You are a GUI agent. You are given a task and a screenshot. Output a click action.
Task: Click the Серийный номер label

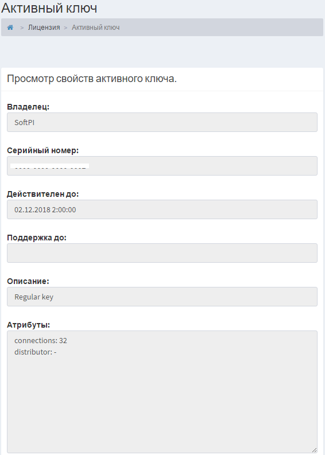click(x=42, y=150)
